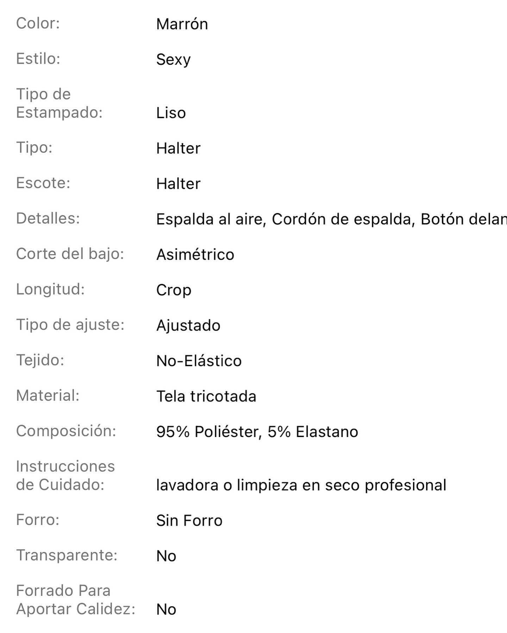The width and height of the screenshot is (507, 633).
Task: Click the 'Marrón' color value
Action: click(182, 24)
